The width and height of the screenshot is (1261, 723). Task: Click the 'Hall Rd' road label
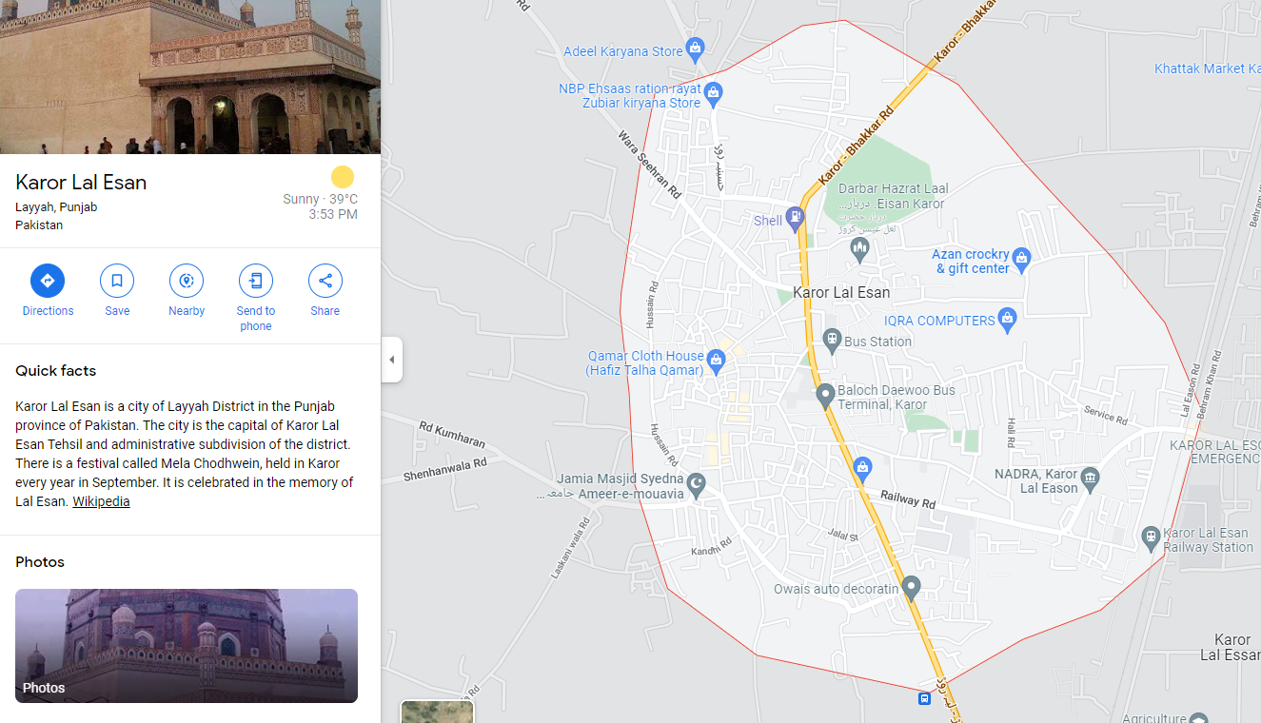[1012, 433]
